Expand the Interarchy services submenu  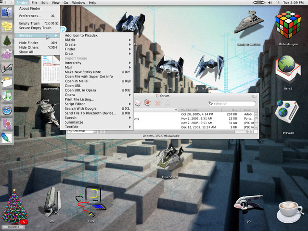point(97,63)
